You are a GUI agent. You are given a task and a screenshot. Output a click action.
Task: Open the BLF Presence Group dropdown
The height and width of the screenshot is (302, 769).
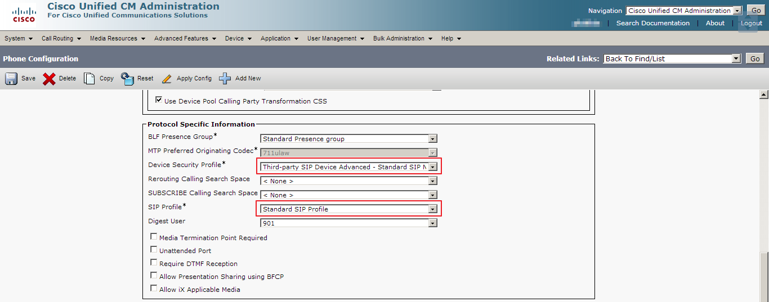pyautogui.click(x=348, y=139)
